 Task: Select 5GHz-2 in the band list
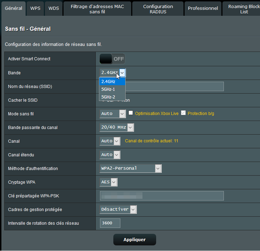(112, 97)
